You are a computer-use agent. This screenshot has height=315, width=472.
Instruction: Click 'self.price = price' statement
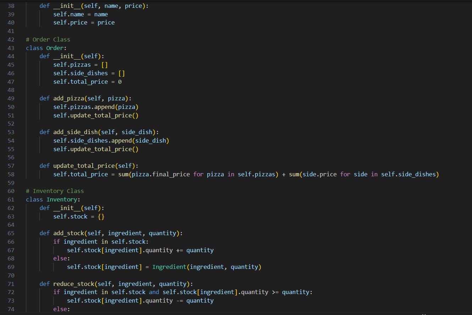coord(84,22)
